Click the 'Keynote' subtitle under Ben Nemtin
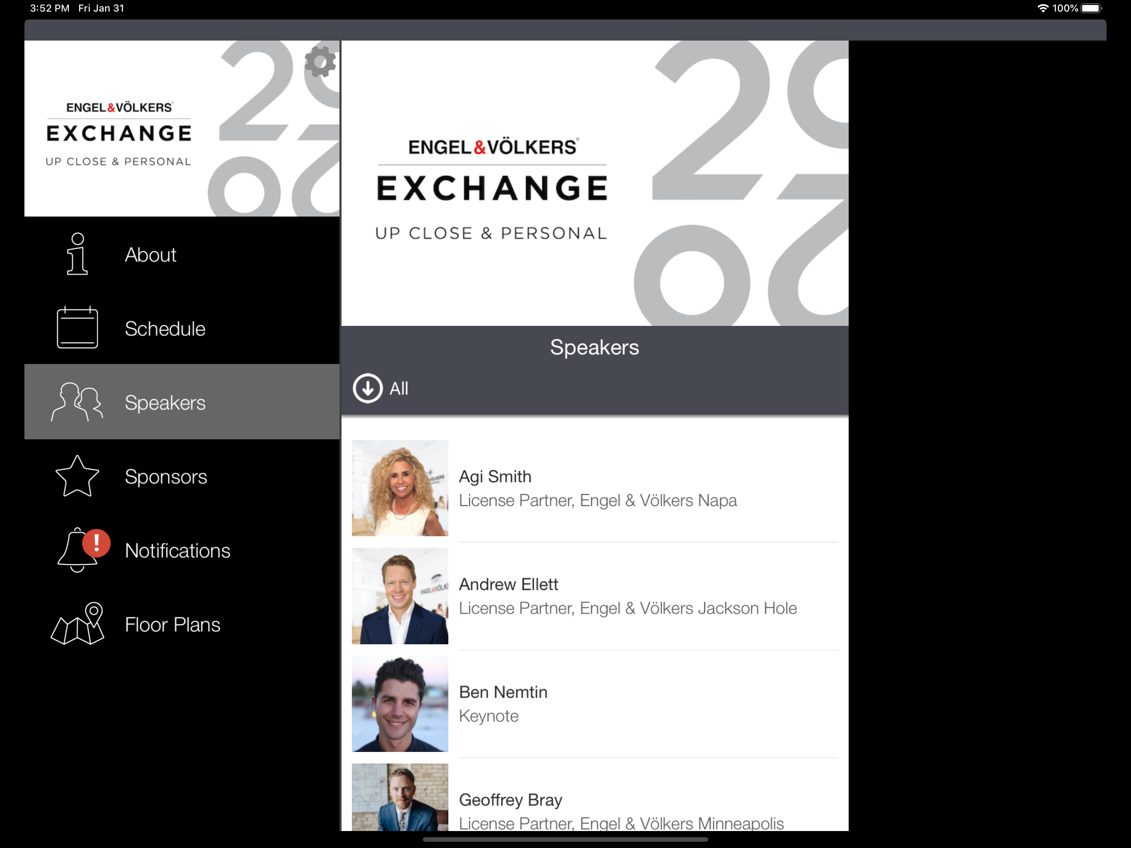 [x=488, y=716]
